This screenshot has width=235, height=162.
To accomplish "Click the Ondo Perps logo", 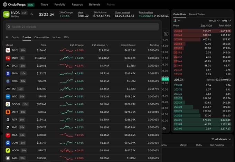I will click(x=14, y=4).
